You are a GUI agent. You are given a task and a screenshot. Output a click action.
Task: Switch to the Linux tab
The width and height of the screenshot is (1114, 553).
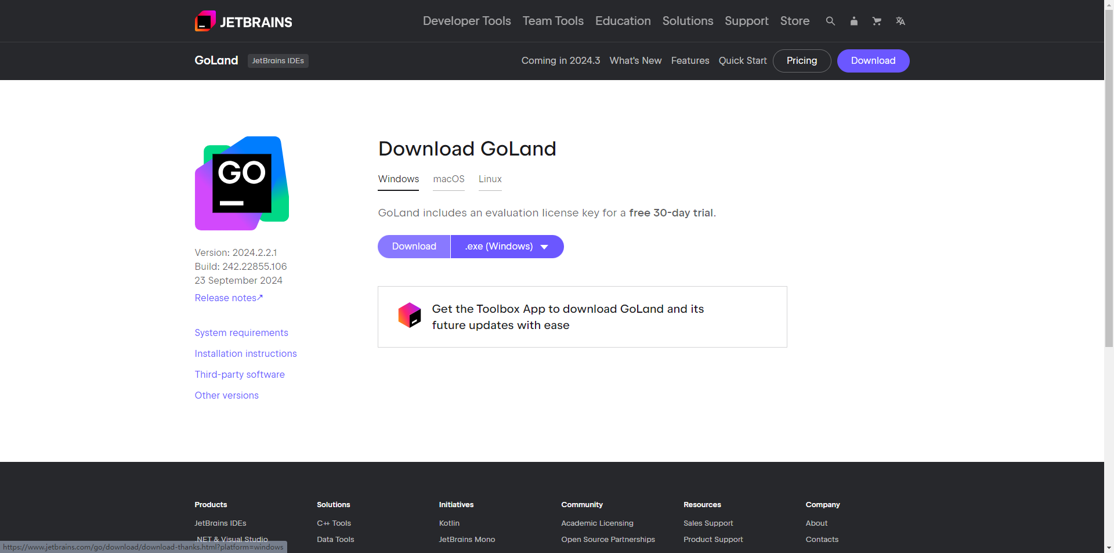tap(490, 179)
